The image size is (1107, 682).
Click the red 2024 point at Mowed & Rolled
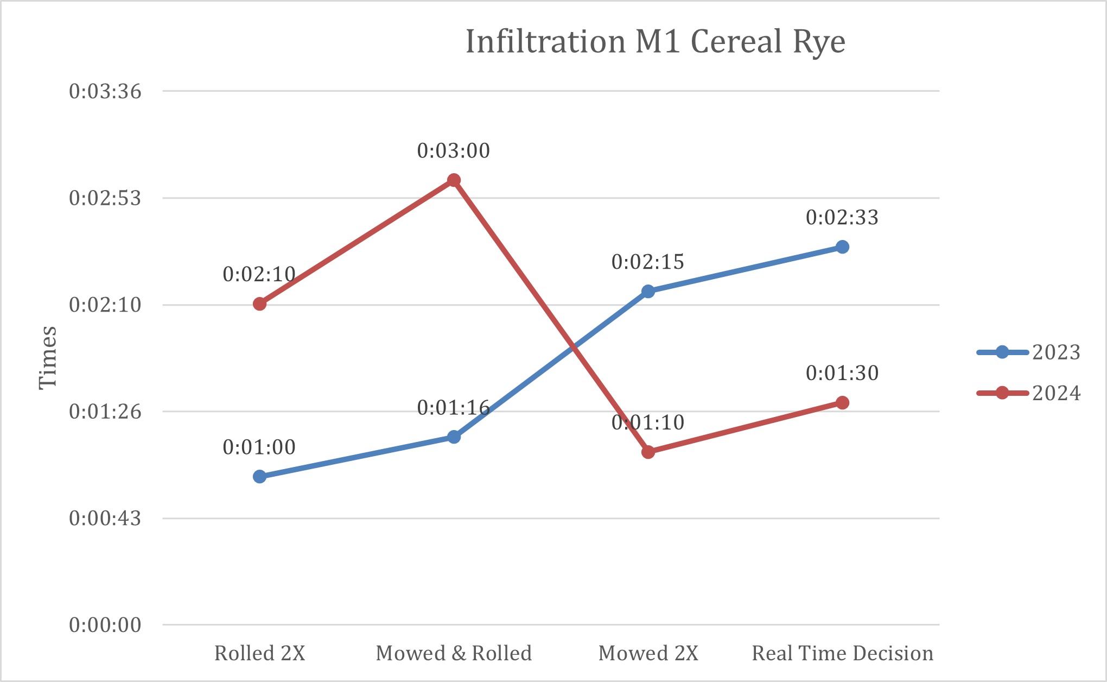coord(454,180)
